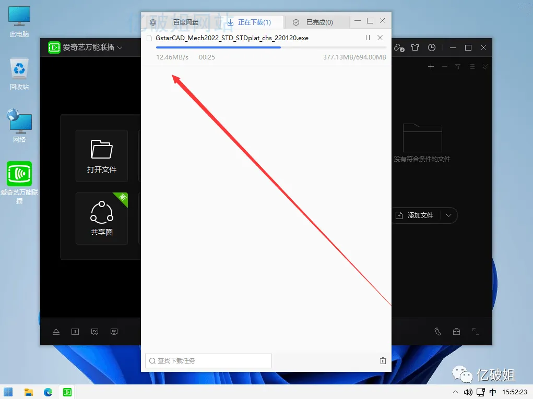533x399 pixels.
Task: Click the taskbar clock 15:52:23
Action: [515, 392]
